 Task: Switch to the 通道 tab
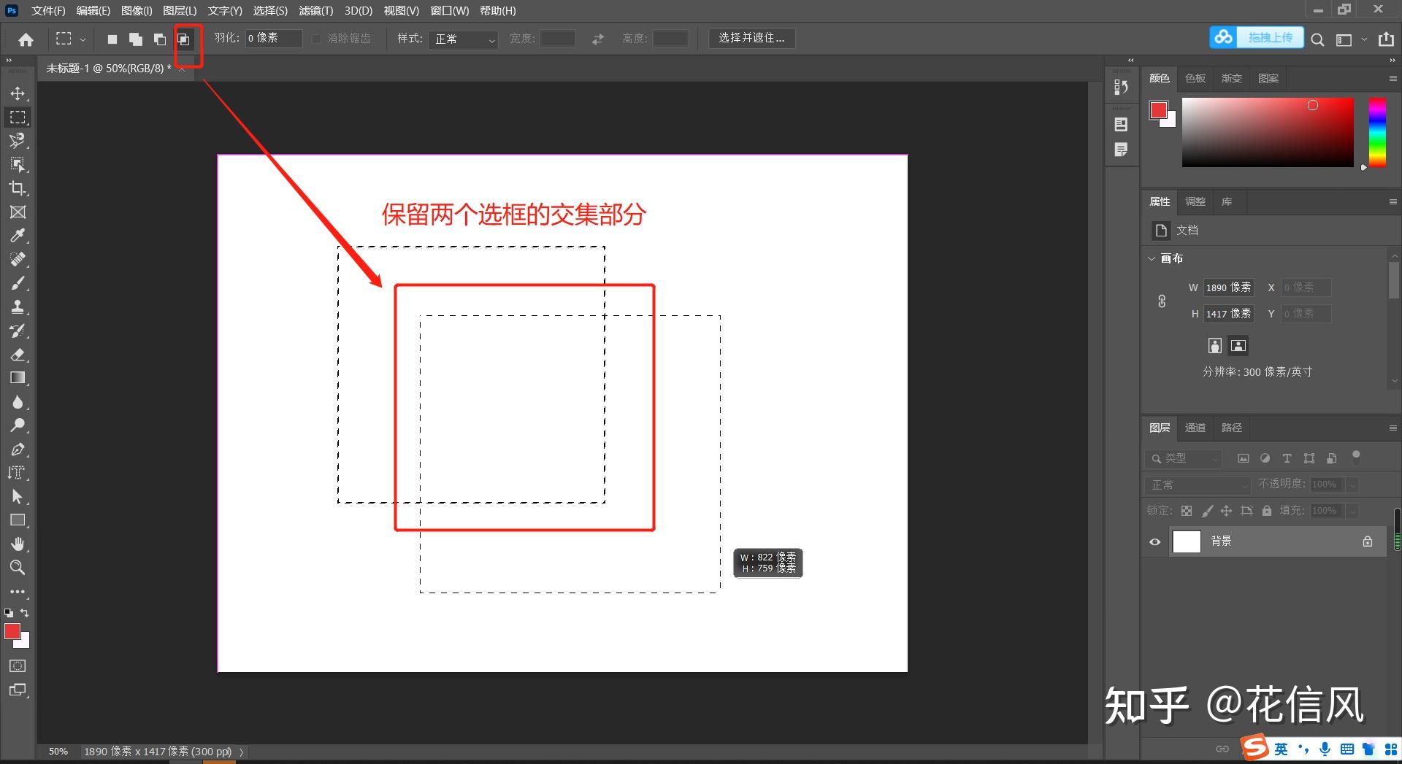[1195, 428]
